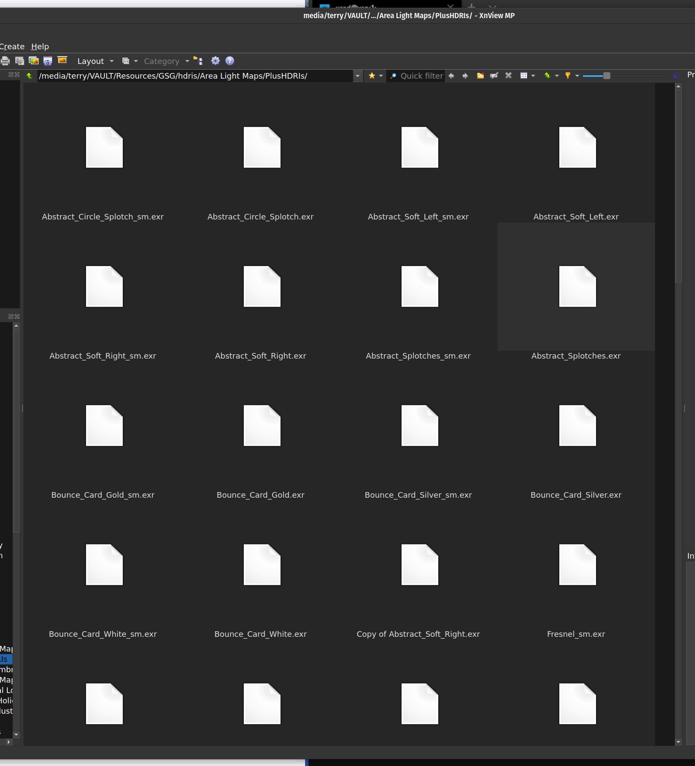This screenshot has width=695, height=766.
Task: Open the Settings gear icon
Action: pyautogui.click(x=215, y=61)
